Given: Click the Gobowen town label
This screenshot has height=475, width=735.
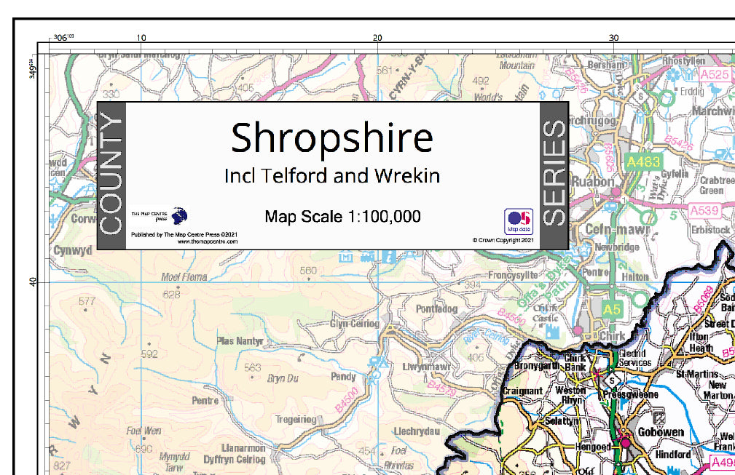Looking at the screenshot, I should (x=661, y=432).
